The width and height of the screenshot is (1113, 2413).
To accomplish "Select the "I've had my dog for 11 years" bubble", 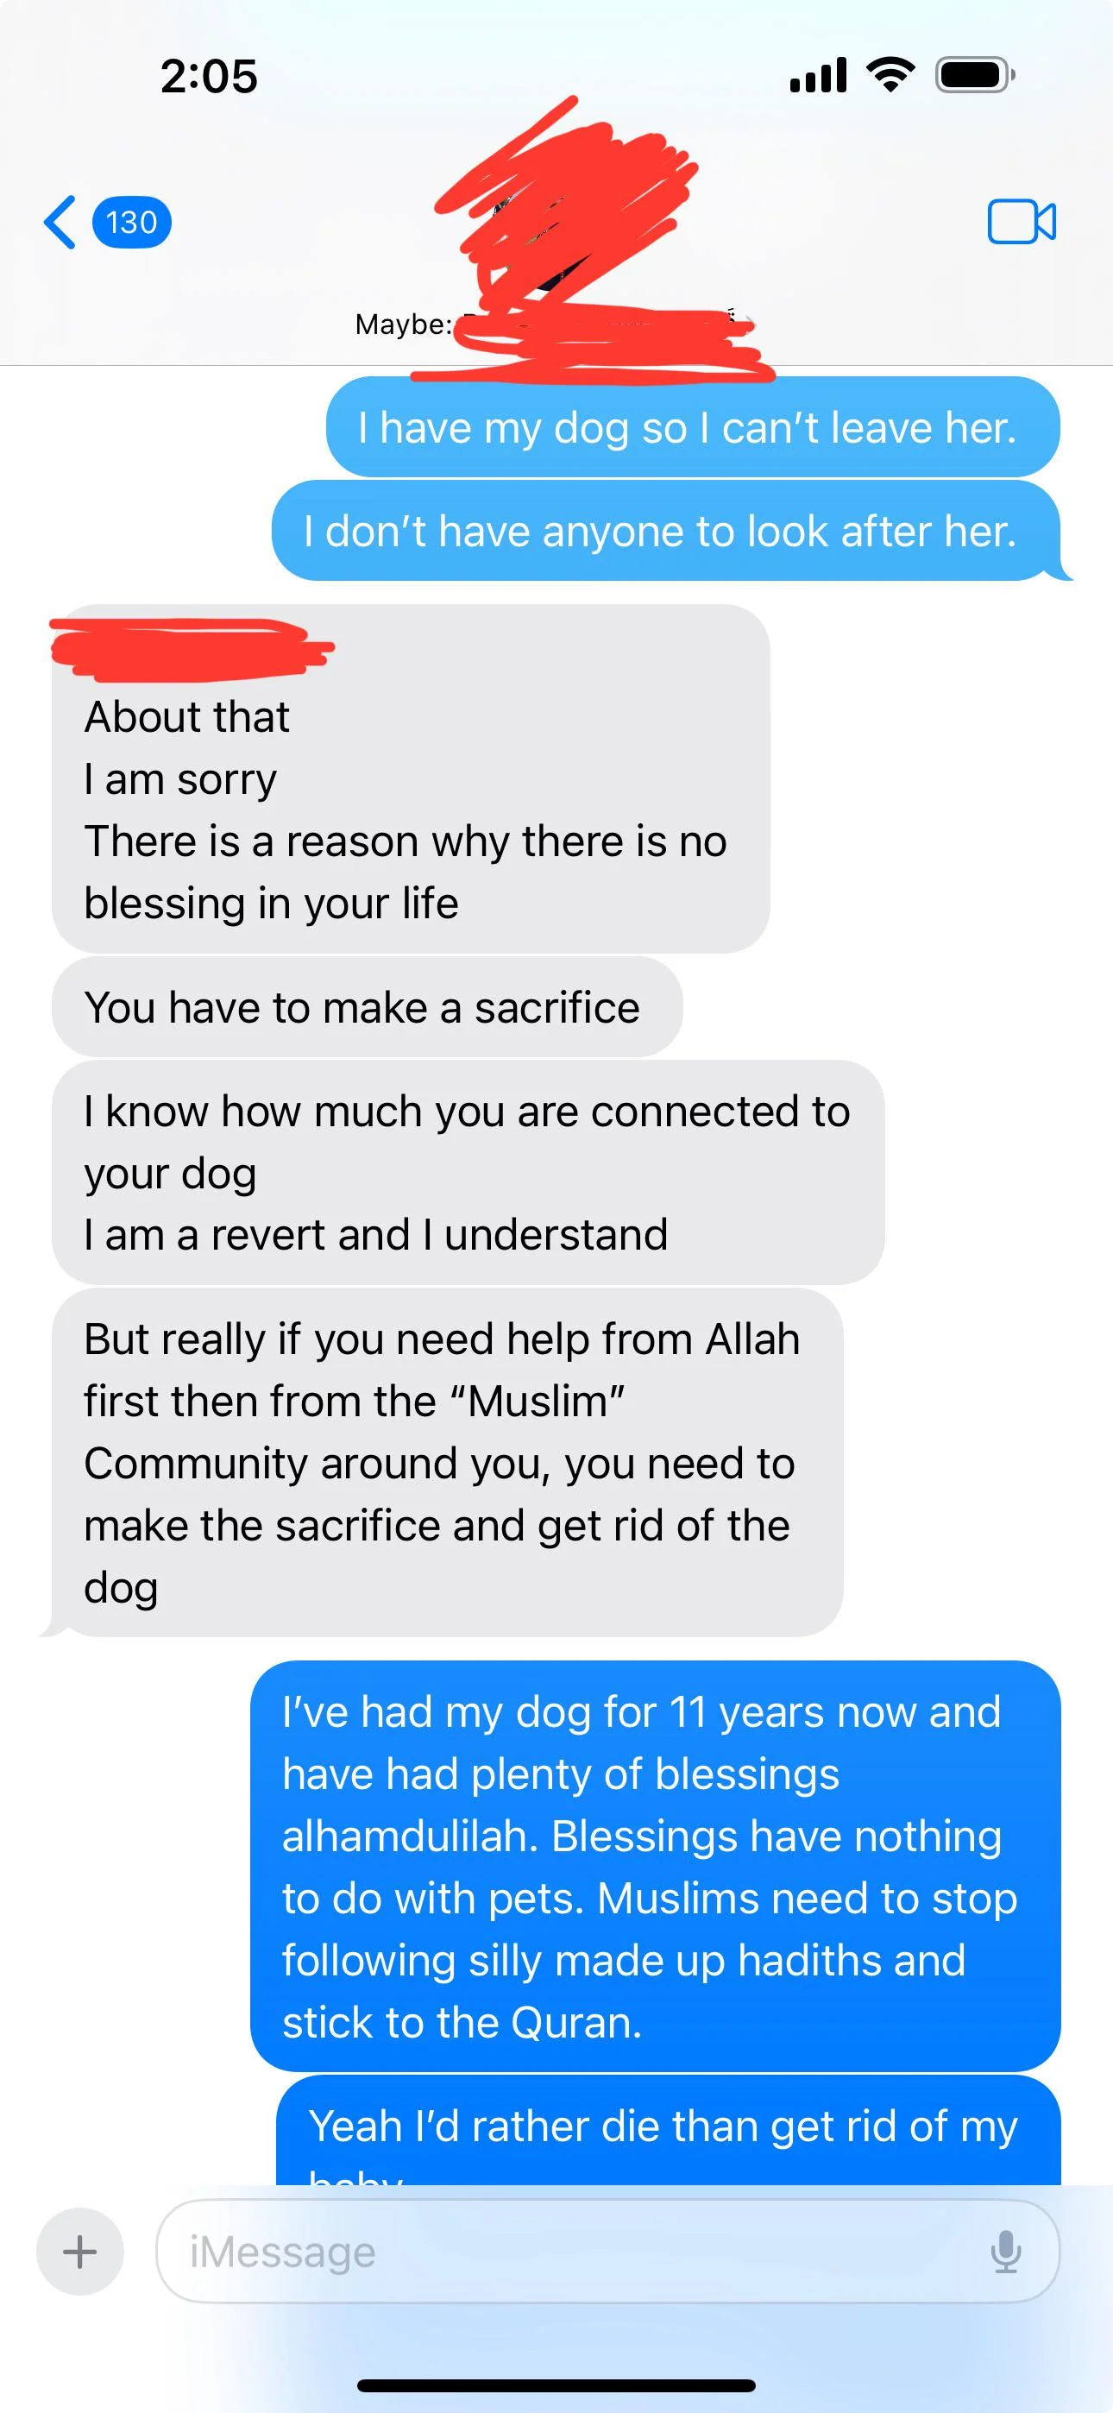I will point(655,1866).
